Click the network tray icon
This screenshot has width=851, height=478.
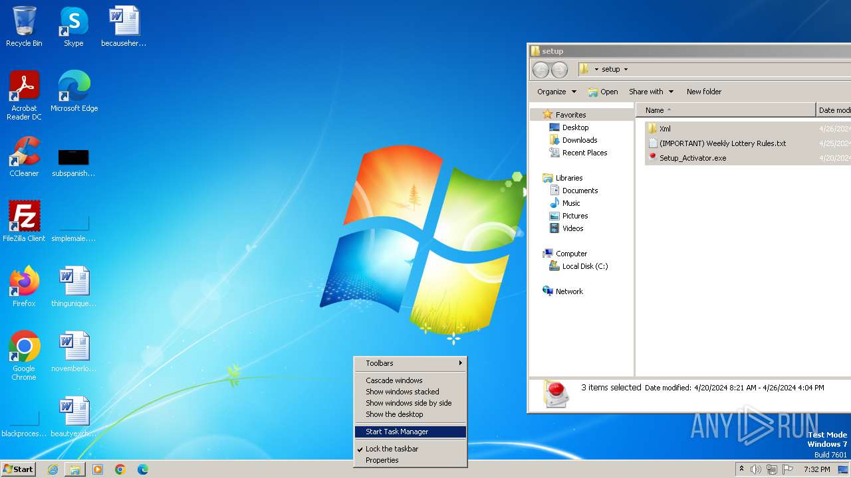tap(772, 469)
